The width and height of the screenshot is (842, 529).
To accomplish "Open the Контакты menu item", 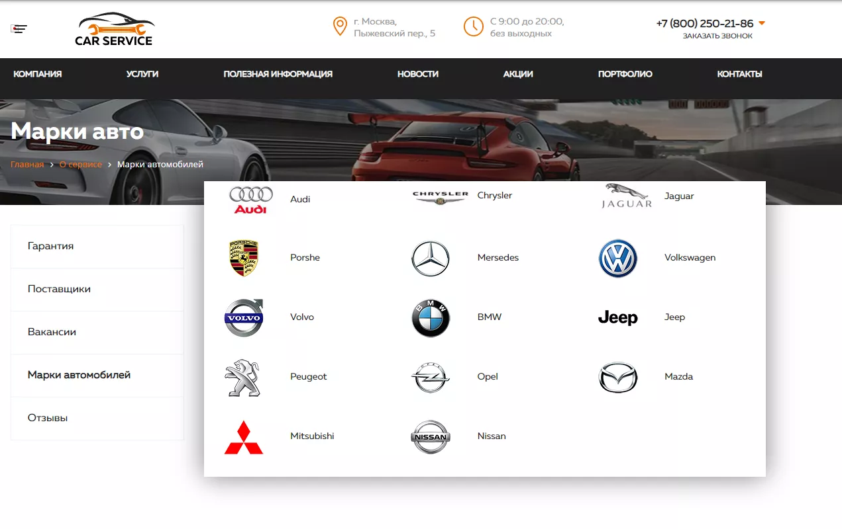I will point(740,74).
